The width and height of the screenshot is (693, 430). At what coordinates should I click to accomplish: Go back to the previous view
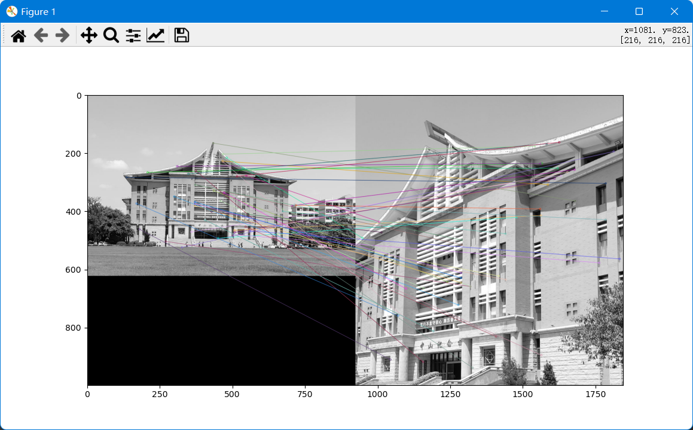(41, 35)
